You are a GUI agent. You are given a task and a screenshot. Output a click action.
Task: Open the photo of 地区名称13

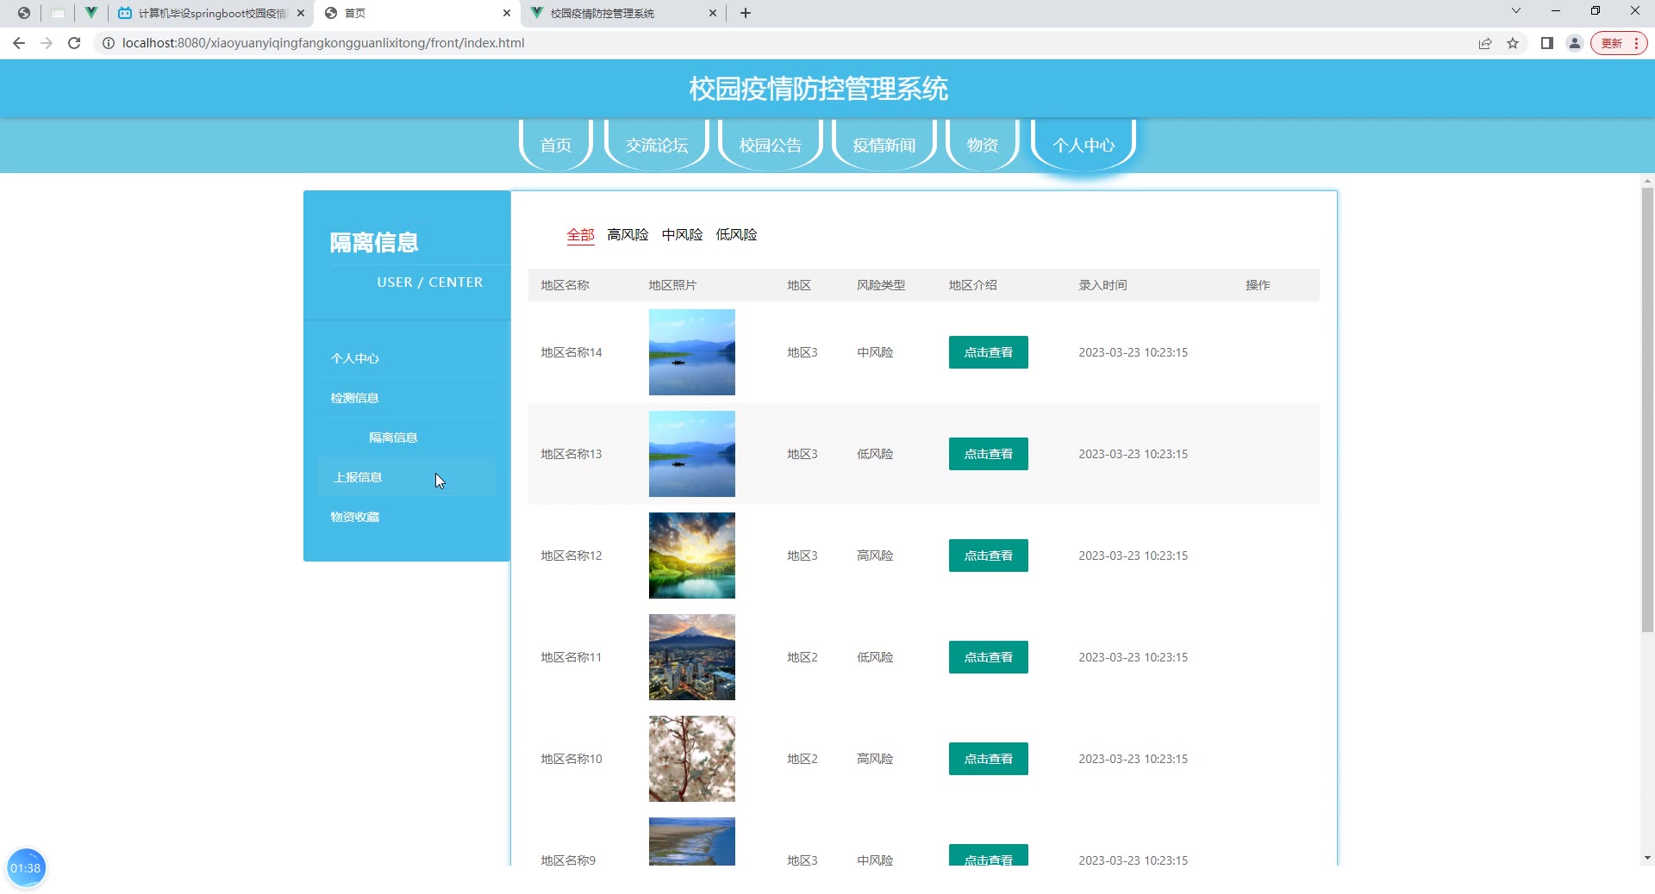(x=692, y=454)
